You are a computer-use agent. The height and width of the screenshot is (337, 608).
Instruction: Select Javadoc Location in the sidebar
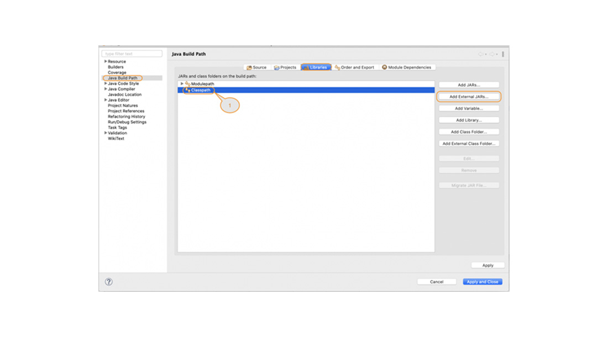[x=125, y=94]
